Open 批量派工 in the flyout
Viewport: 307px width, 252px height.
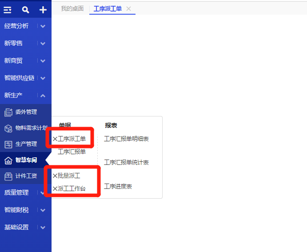pyautogui.click(x=69, y=176)
